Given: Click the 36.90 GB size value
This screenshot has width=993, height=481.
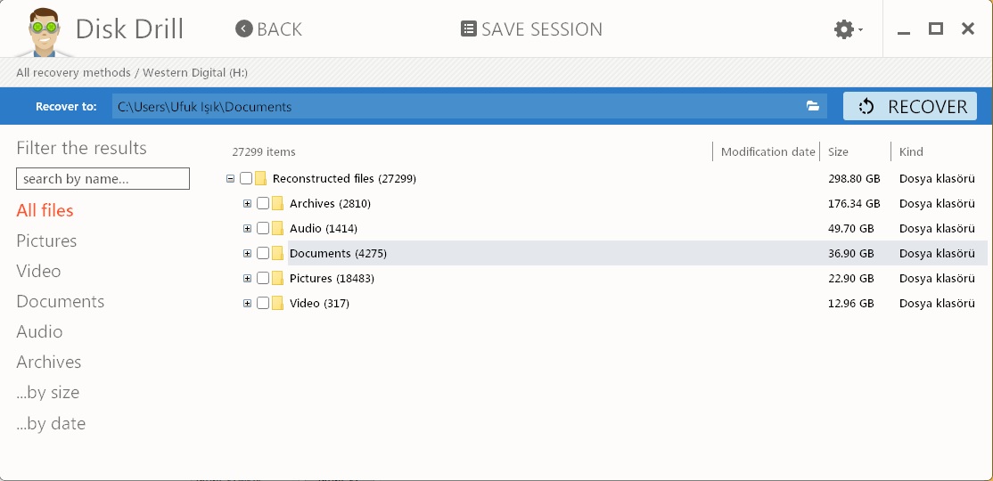Looking at the screenshot, I should coord(850,253).
